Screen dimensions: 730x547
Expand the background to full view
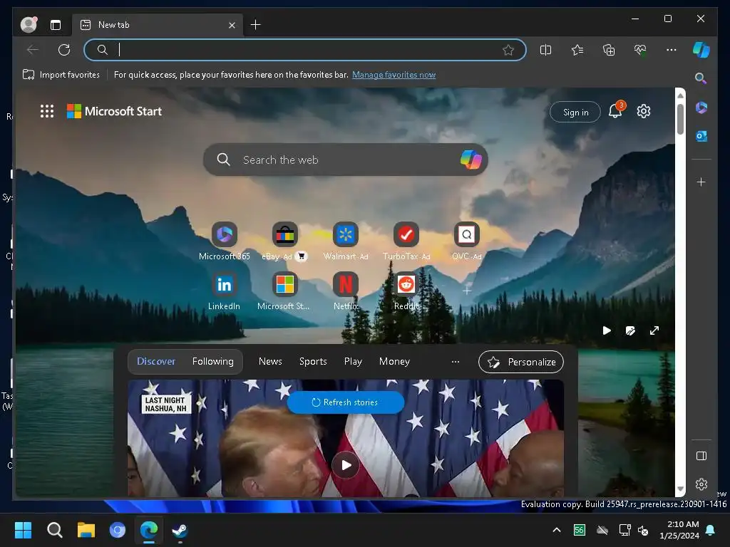point(654,330)
